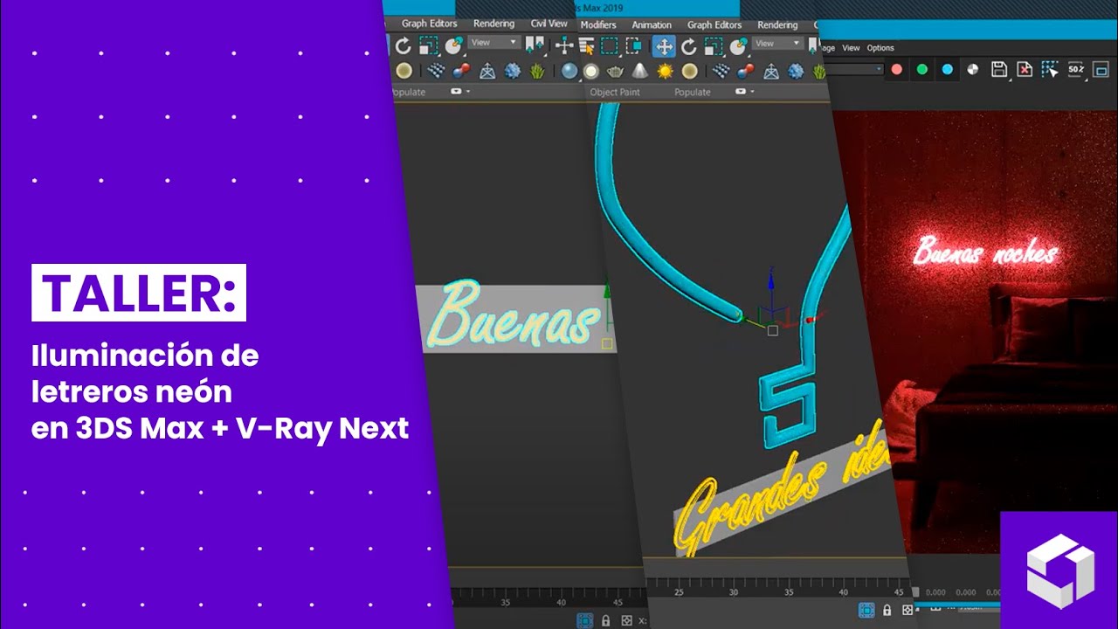The width and height of the screenshot is (1118, 629).
Task: Click the sun light icon
Action: 666,71
